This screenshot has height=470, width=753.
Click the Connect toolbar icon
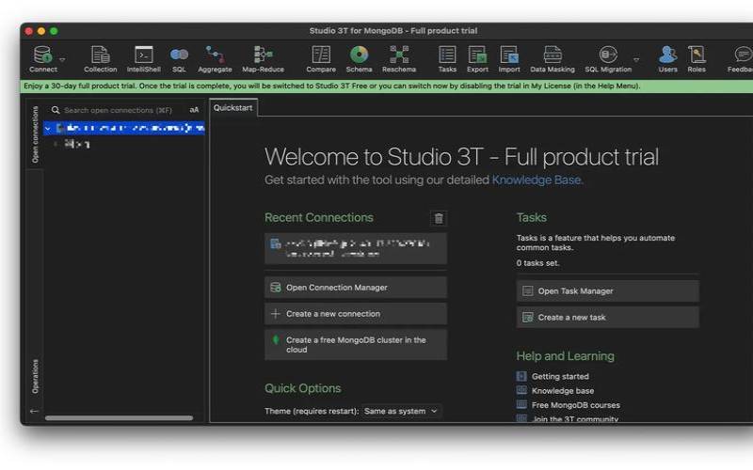pyautogui.click(x=42, y=56)
